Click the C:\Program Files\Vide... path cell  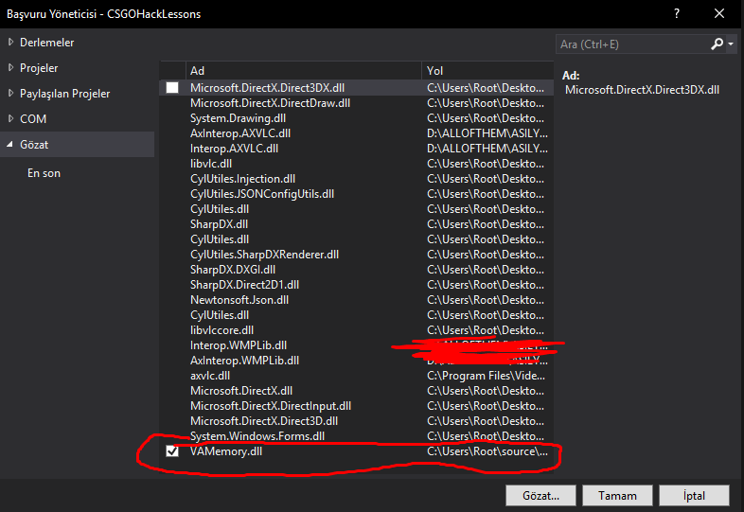[486, 376]
